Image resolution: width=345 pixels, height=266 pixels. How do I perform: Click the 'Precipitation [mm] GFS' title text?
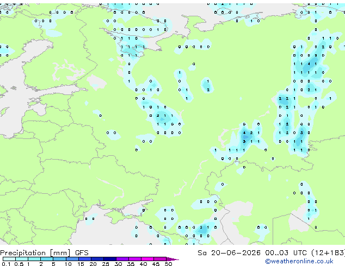[44, 253]
